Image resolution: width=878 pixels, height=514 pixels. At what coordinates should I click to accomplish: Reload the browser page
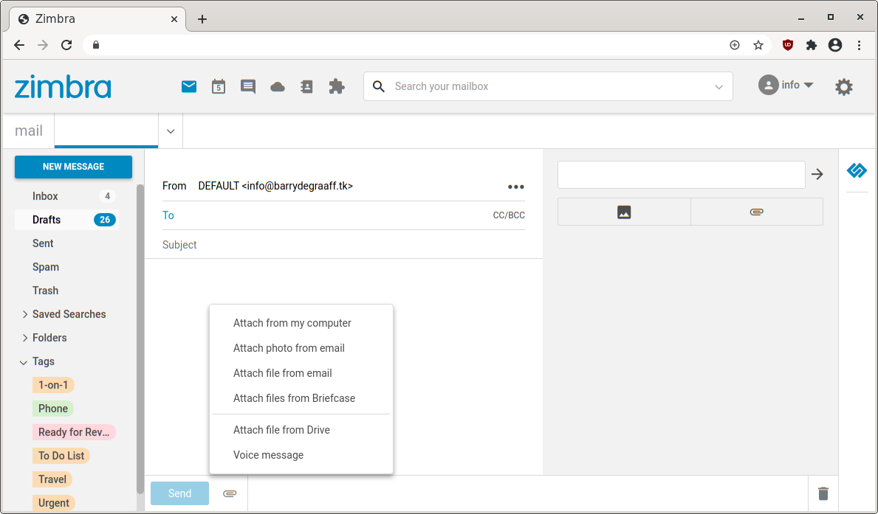tap(66, 45)
